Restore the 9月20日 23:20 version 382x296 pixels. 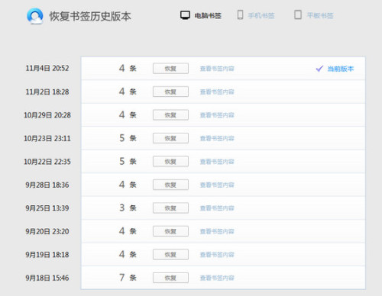click(x=170, y=231)
